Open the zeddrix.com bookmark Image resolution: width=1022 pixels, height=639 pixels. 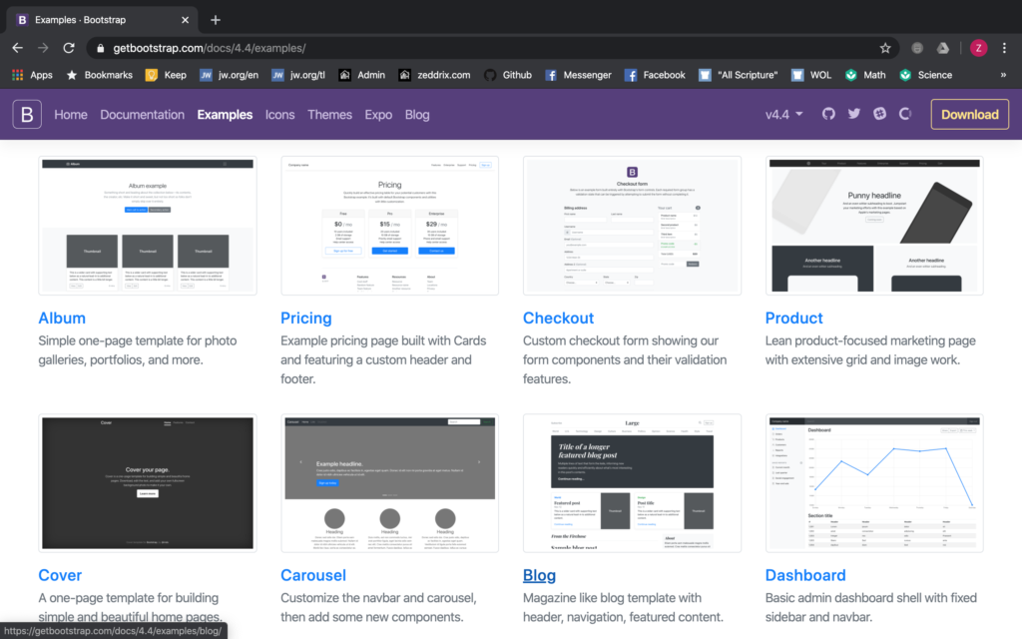point(434,75)
